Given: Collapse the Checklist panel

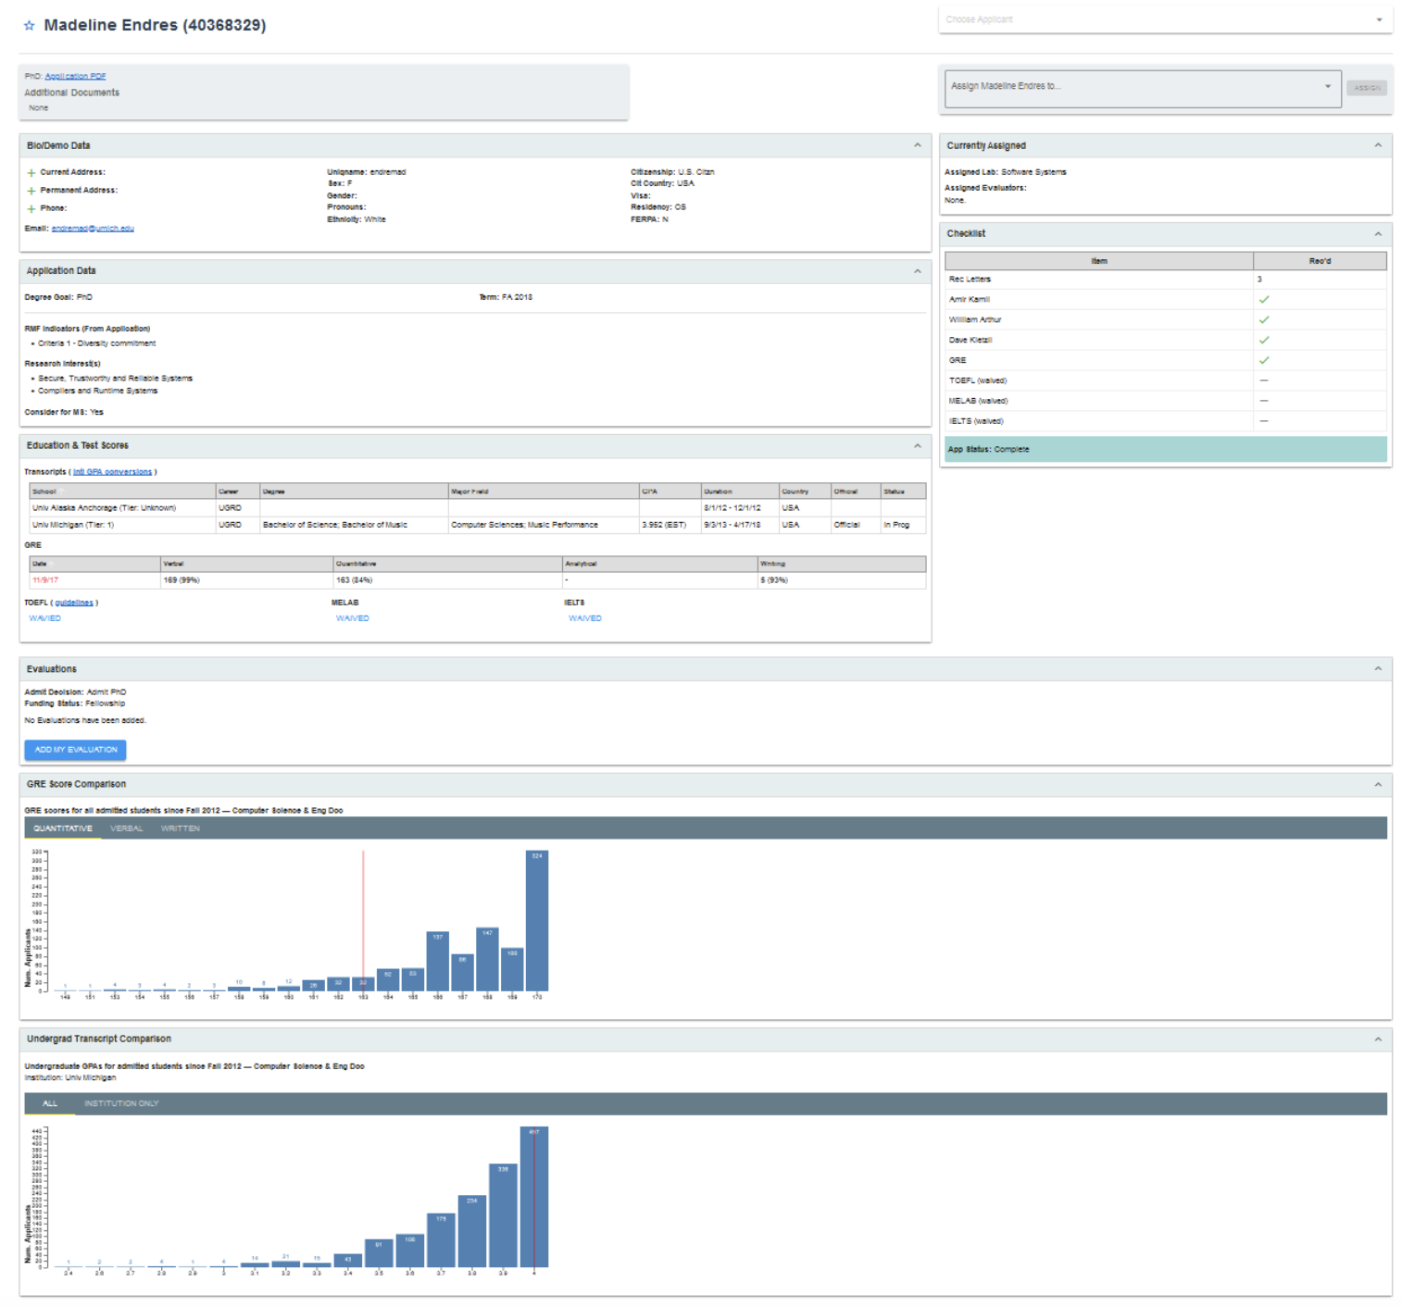Looking at the screenshot, I should point(1377,234).
